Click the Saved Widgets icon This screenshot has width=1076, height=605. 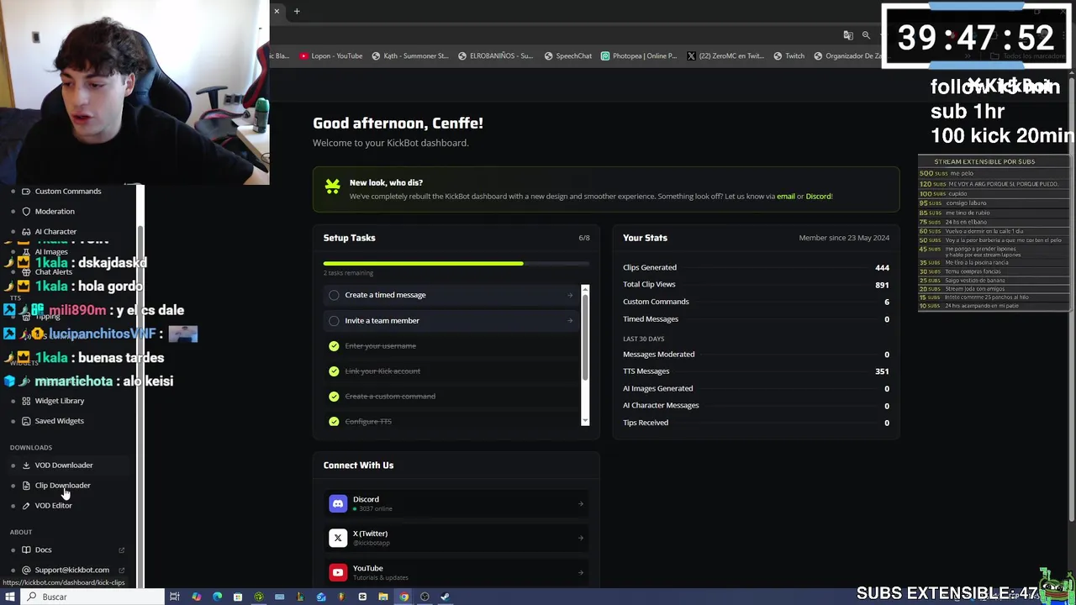pos(26,421)
